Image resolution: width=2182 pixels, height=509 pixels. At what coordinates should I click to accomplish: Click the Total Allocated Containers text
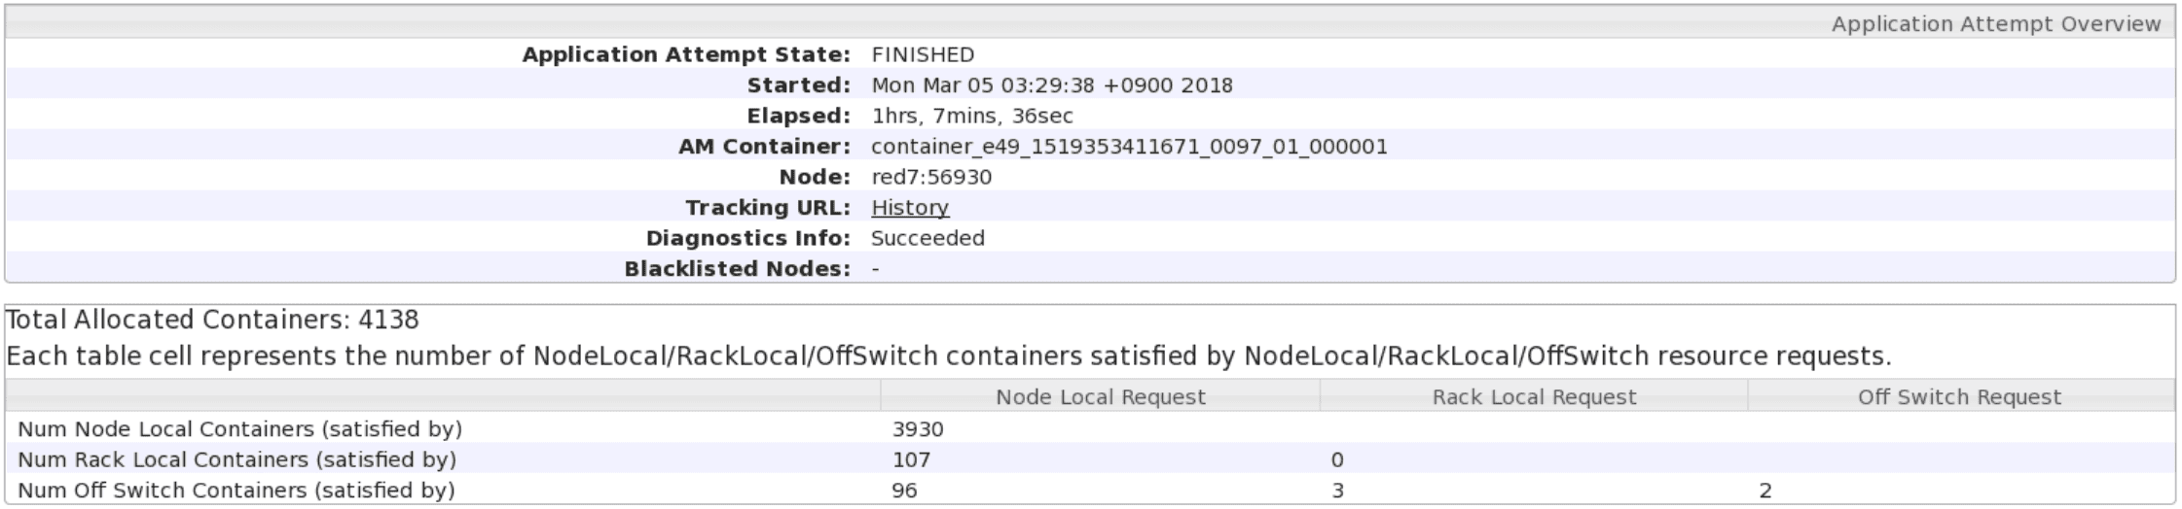(212, 320)
